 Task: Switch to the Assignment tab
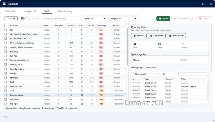(x=30, y=11)
